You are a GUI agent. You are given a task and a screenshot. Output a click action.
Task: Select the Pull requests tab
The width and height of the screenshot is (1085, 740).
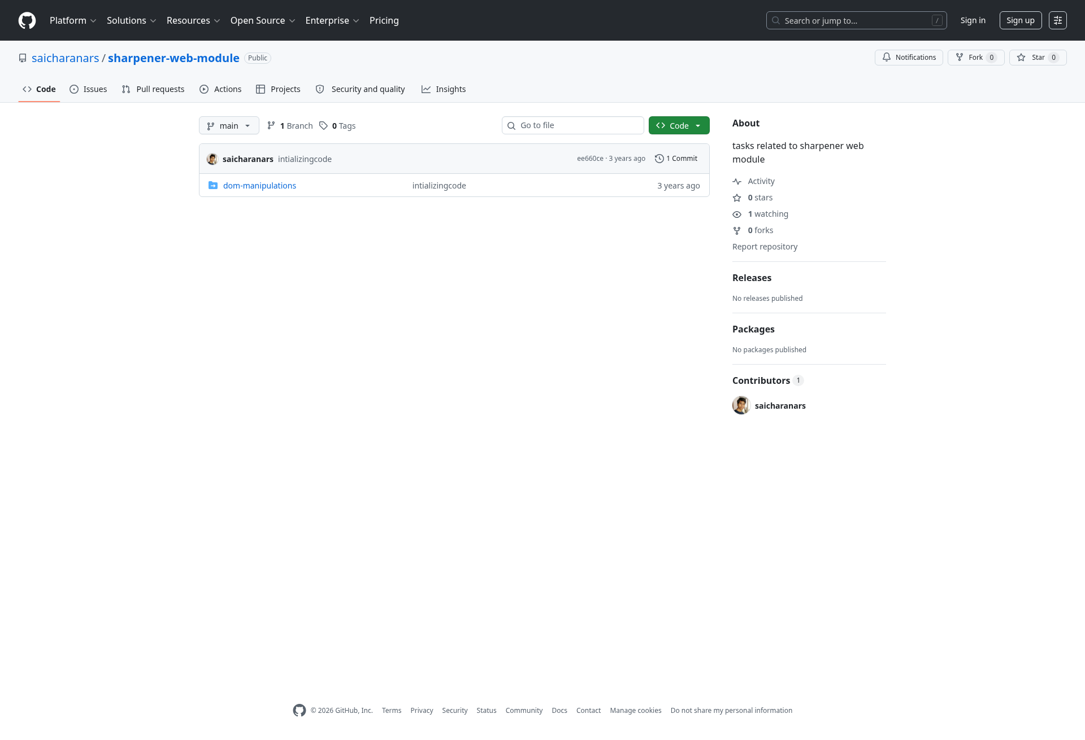(153, 89)
